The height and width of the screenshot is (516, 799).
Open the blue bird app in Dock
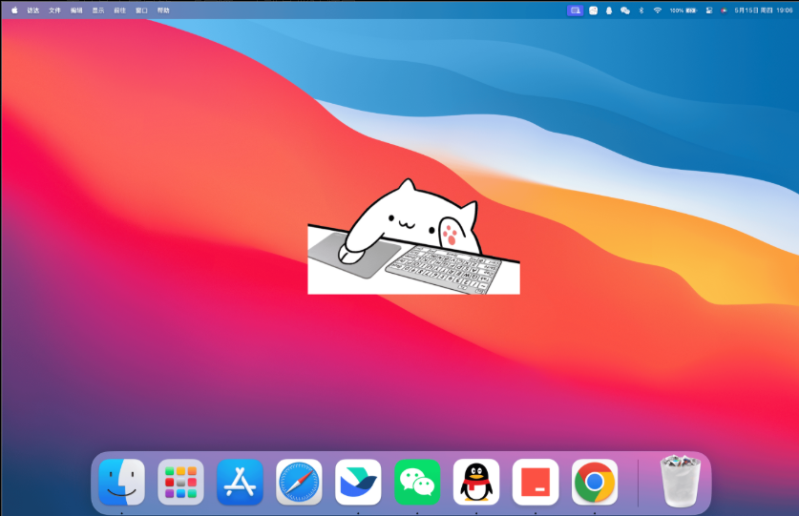[358, 482]
